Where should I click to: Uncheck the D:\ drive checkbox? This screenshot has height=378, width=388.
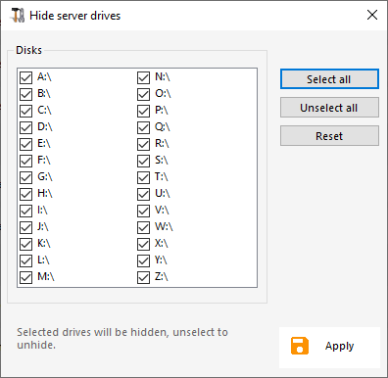(25, 127)
